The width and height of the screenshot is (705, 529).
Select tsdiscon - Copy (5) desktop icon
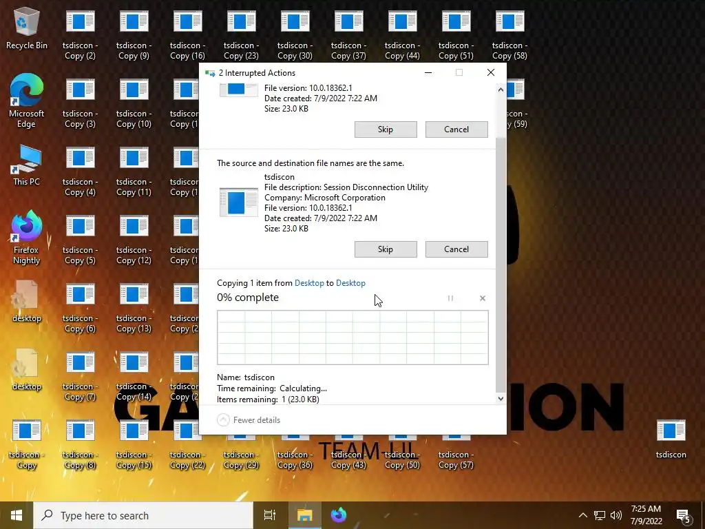click(80, 240)
